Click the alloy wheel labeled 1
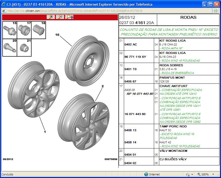 34,89
